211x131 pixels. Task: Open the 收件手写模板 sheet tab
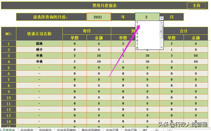click(x=67, y=130)
